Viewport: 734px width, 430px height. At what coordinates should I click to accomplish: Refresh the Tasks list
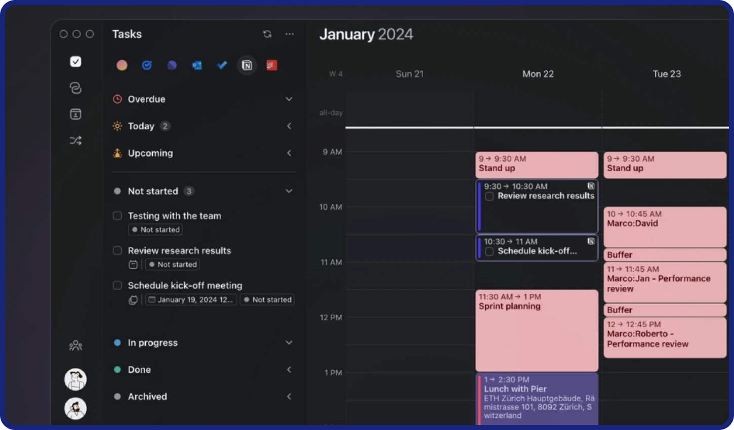(267, 34)
